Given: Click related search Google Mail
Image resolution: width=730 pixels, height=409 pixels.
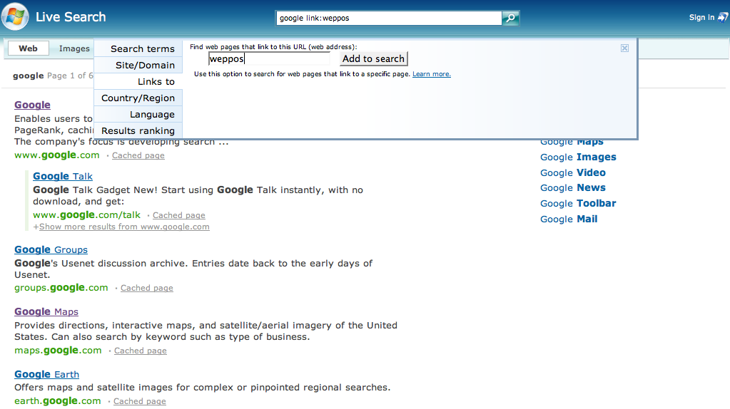Looking at the screenshot, I should (569, 219).
